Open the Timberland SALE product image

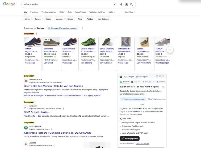(x=51, y=42)
